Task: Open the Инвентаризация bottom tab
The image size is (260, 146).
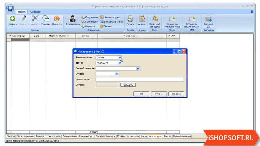Action: click(x=182, y=136)
